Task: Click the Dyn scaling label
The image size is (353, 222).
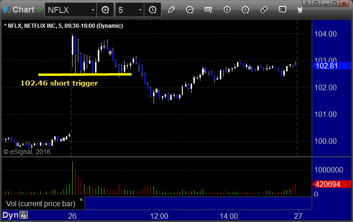Action: [x=10, y=215]
